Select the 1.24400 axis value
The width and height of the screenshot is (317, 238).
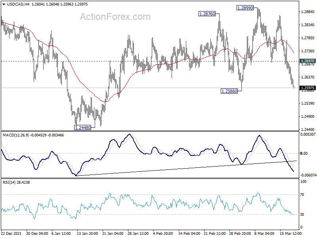click(308, 130)
